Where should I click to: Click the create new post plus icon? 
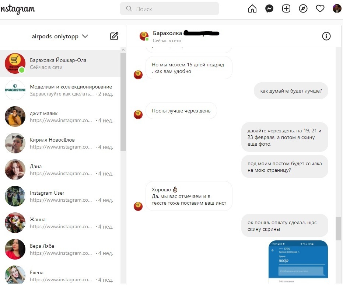286,9
